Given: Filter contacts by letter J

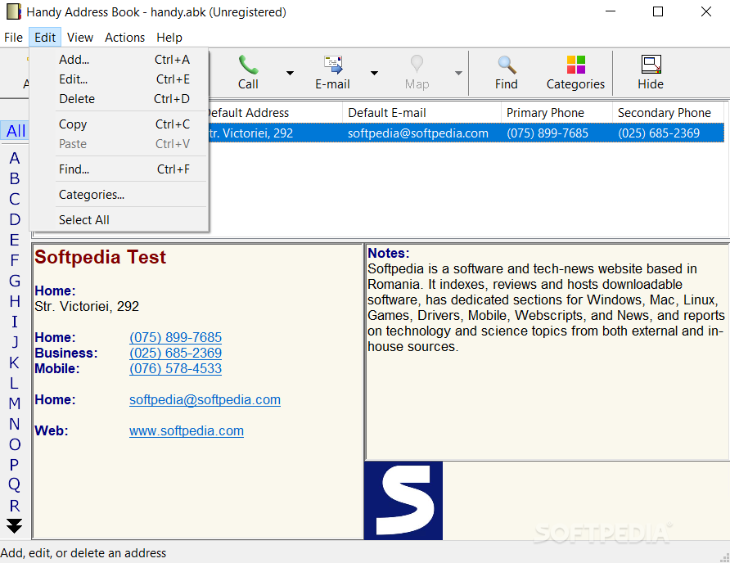Looking at the screenshot, I should (x=15, y=342).
